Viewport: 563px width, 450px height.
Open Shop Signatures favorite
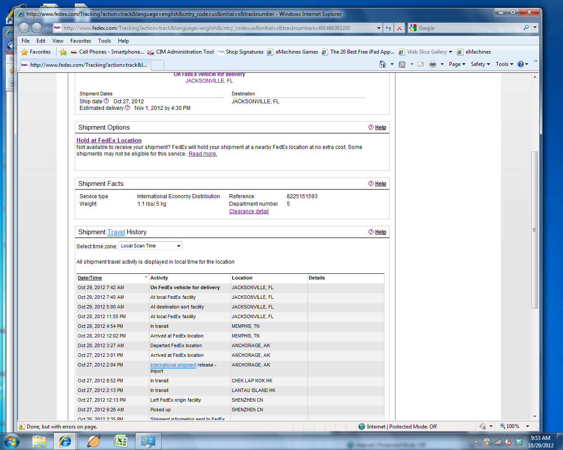click(x=241, y=52)
